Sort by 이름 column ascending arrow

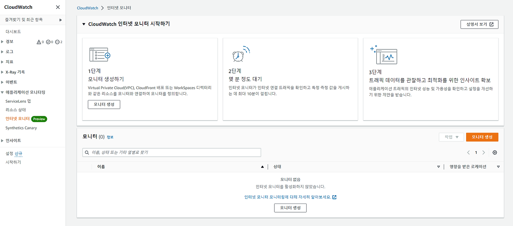pos(263,167)
